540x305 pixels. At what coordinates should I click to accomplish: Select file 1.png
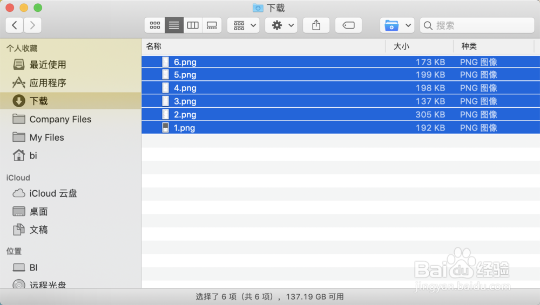click(x=341, y=128)
